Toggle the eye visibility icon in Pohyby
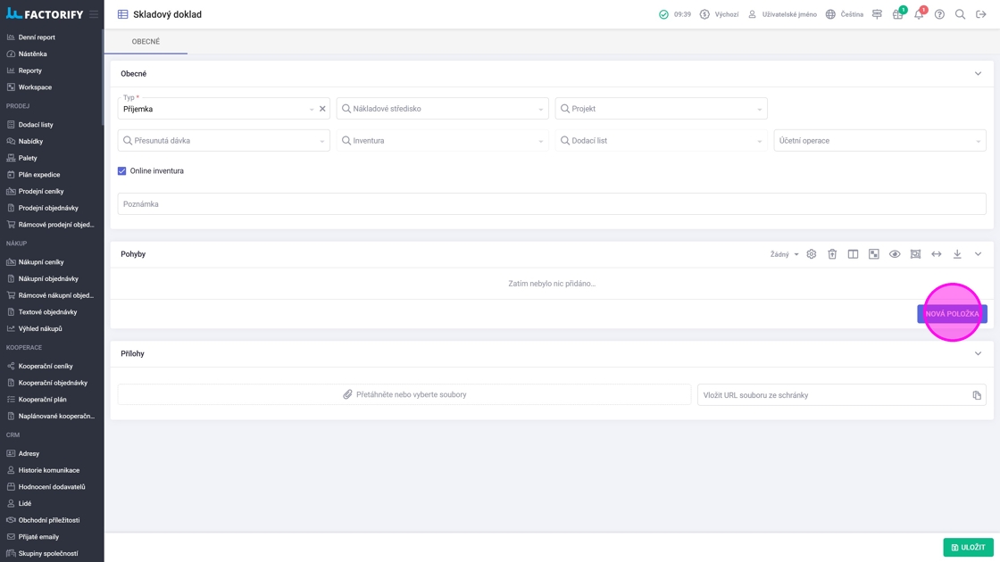The width and height of the screenshot is (1000, 562). (895, 254)
